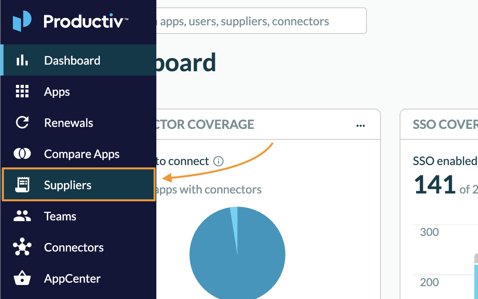
Task: Open the Dashboard menu item
Action: point(72,60)
